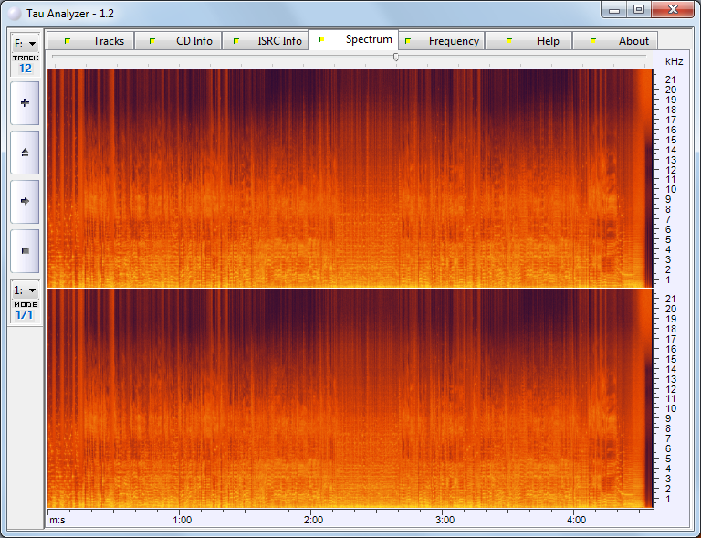Click the track number 12 display
This screenshot has width=701, height=538.
25,69
